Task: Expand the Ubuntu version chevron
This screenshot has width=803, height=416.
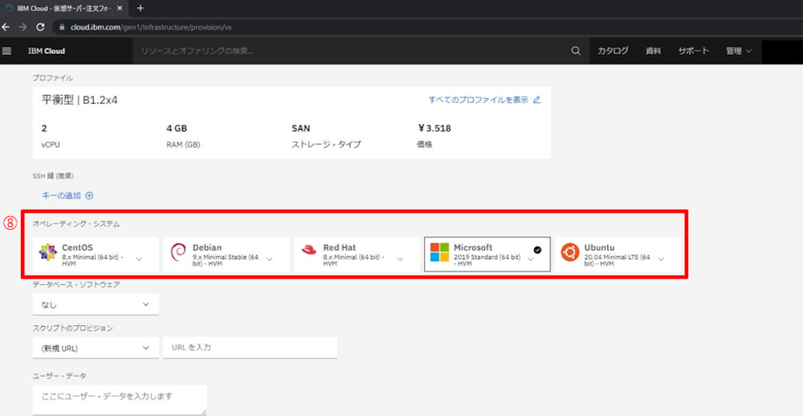Action: pos(661,259)
